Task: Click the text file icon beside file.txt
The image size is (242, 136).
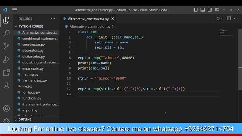Action: point(19,86)
